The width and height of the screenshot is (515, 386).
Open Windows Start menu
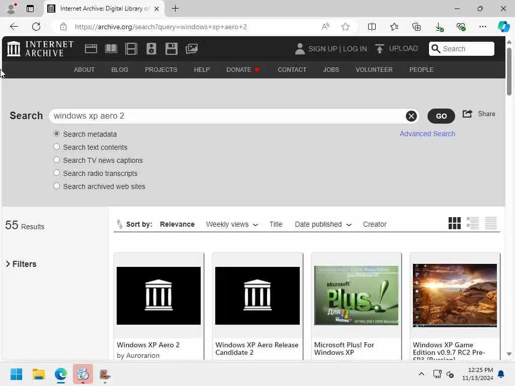(x=16, y=374)
